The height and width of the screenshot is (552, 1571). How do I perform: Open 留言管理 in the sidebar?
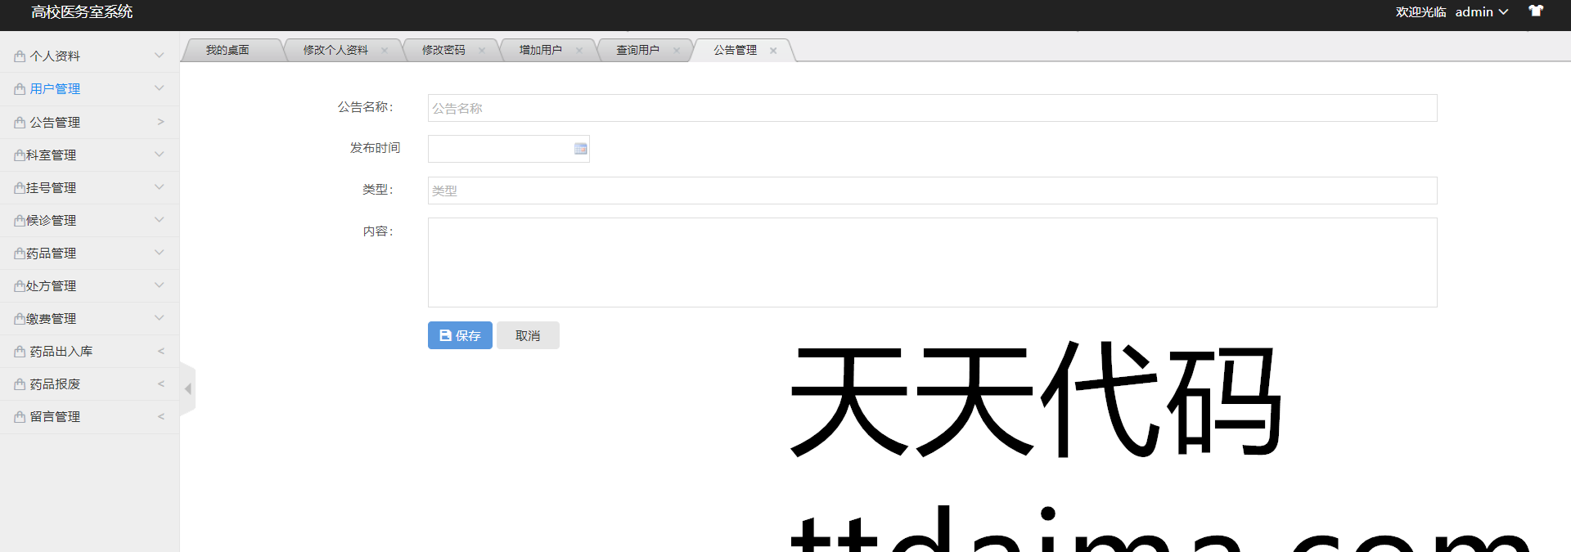pos(89,417)
